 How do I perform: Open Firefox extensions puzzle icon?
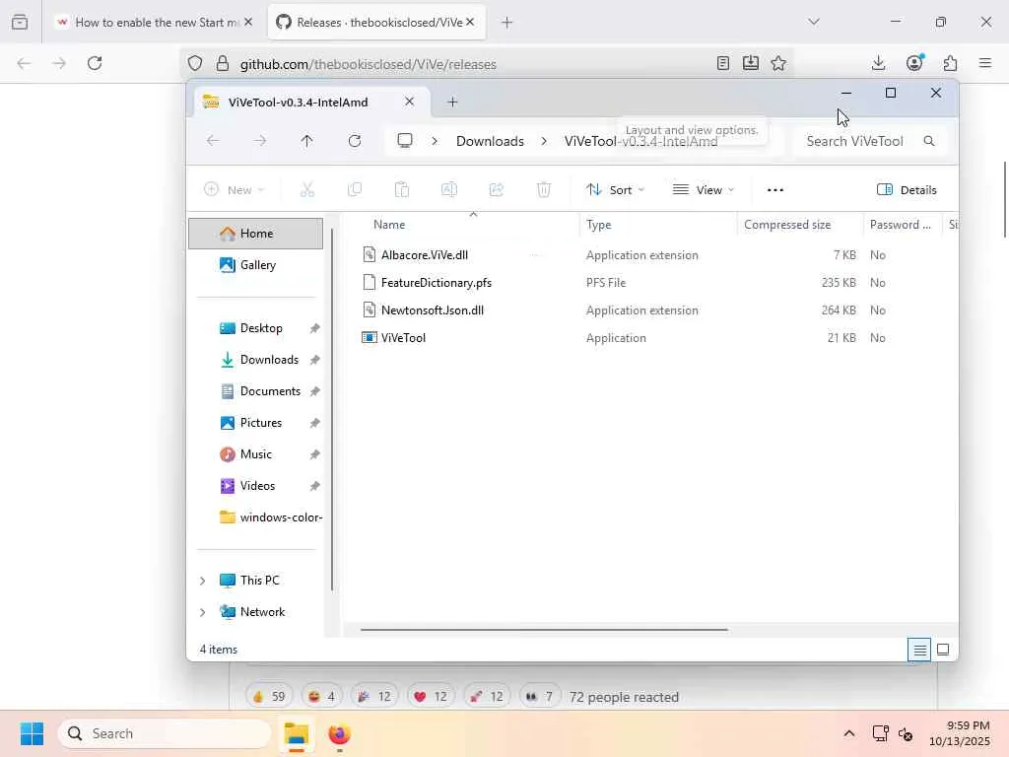[x=951, y=63]
